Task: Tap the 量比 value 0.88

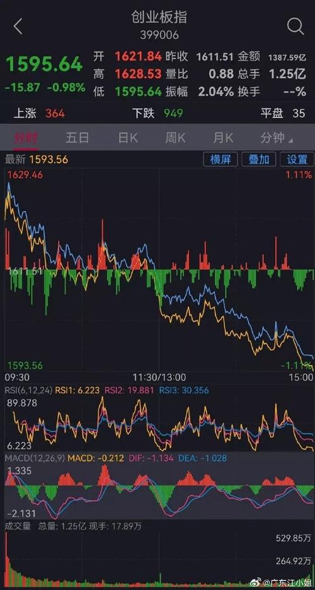Action: 221,74
